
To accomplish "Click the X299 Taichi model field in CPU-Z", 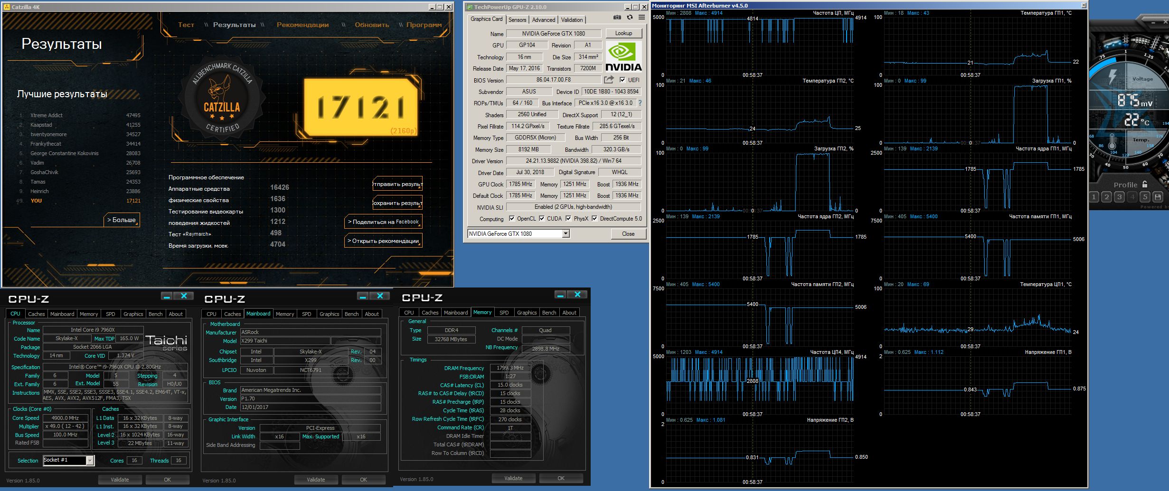I will tap(285, 341).
